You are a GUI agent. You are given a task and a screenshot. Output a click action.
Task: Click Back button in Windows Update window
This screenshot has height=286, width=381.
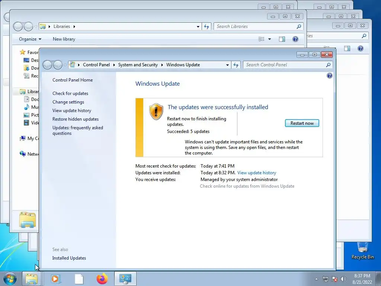[47, 65]
